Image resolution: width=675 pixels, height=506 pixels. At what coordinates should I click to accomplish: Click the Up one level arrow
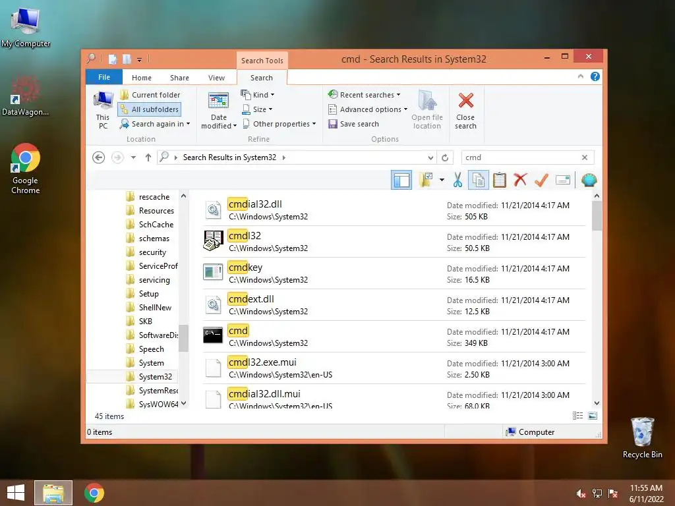pyautogui.click(x=148, y=157)
